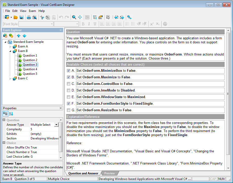
Task: Tick the checkbox for choice G ResizeBox
Action: (x=68, y=110)
